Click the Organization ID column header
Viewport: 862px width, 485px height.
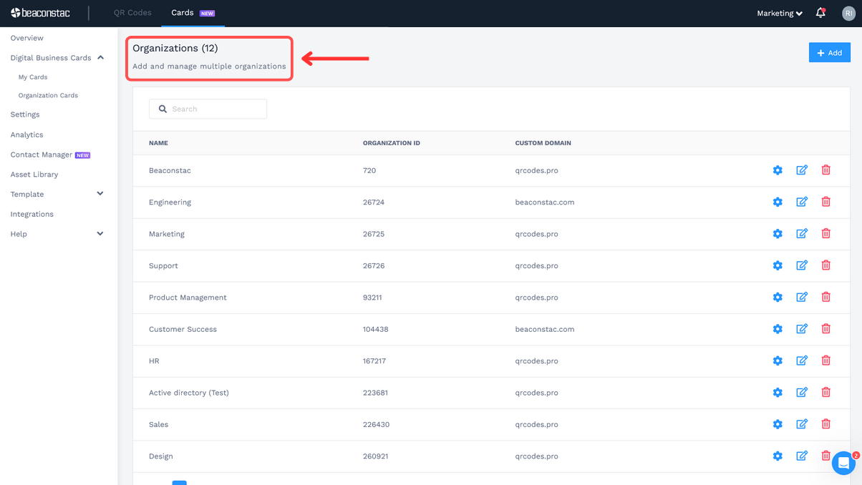coord(392,143)
